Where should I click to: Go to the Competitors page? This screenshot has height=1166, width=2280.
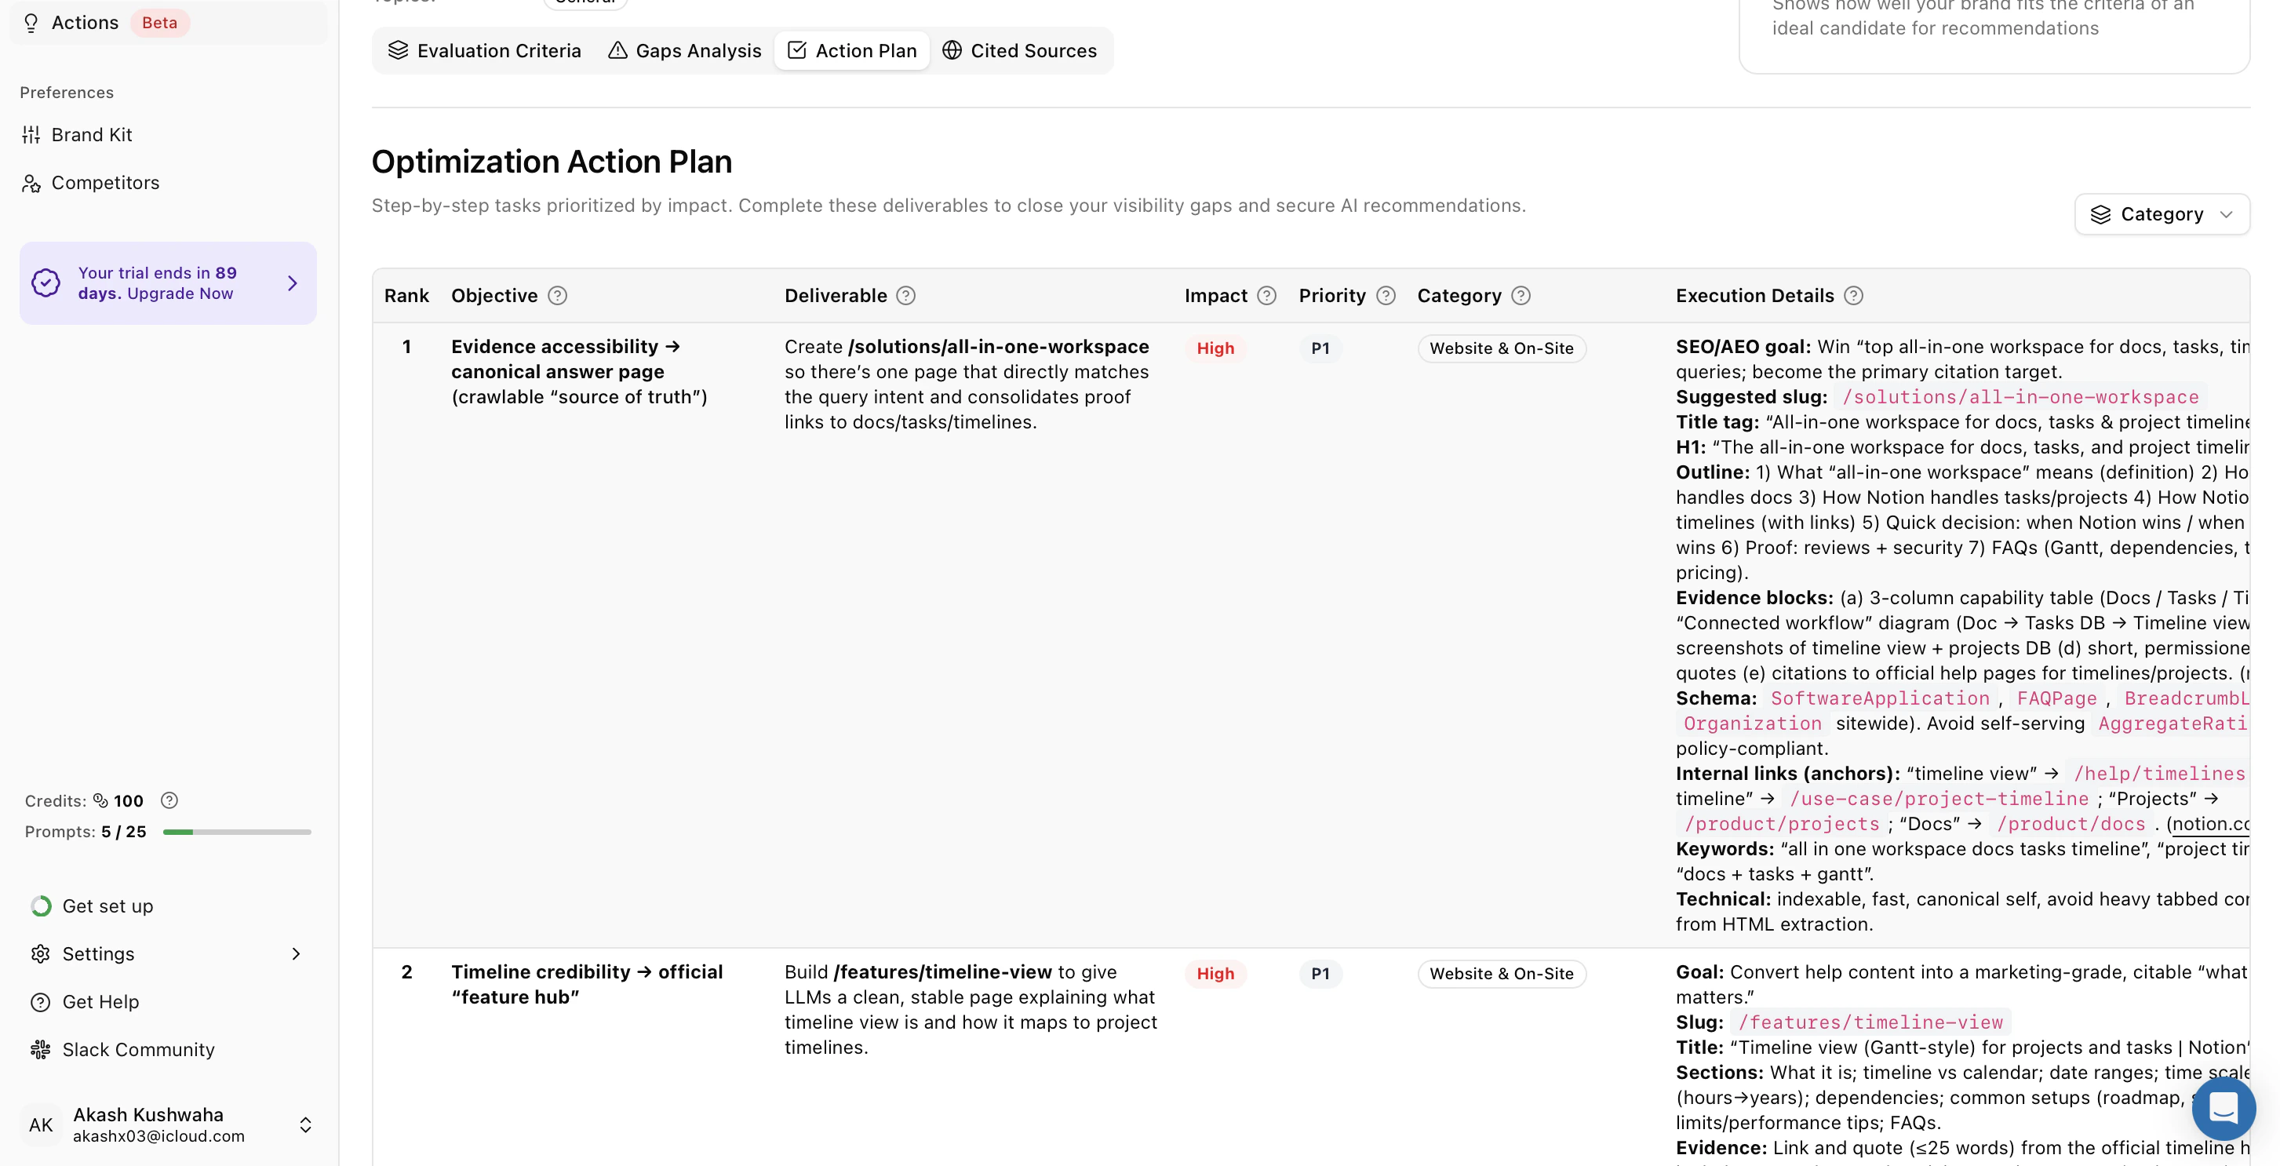pyautogui.click(x=104, y=182)
